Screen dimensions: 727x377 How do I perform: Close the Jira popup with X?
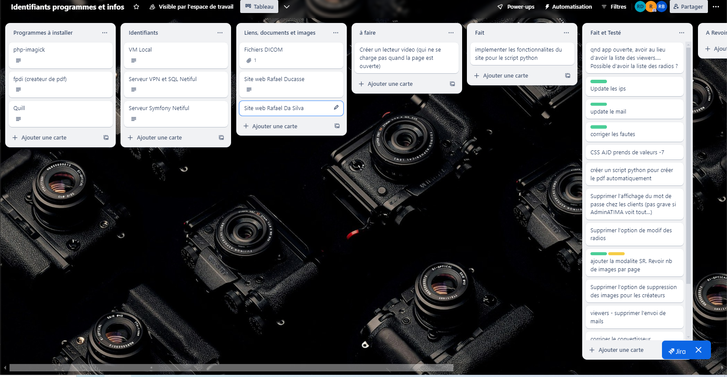[698, 350]
